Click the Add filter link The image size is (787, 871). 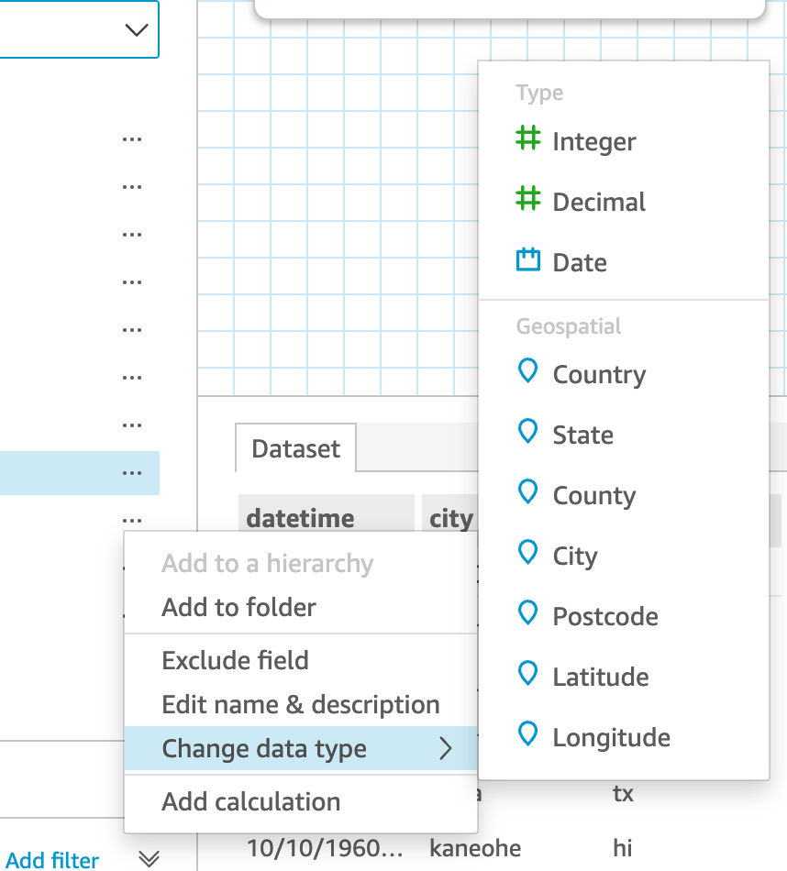[x=52, y=860]
